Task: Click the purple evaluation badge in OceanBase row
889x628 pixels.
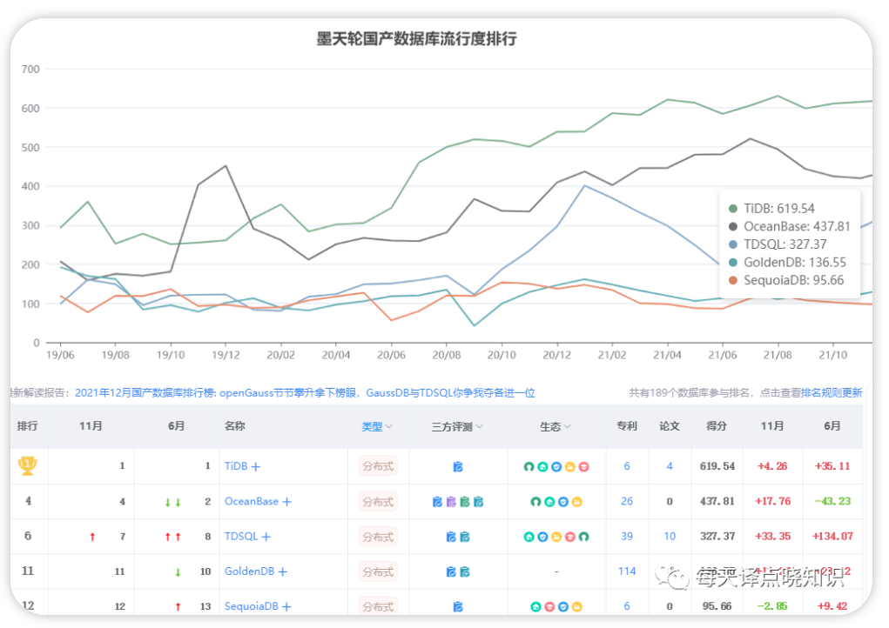Action: (451, 502)
